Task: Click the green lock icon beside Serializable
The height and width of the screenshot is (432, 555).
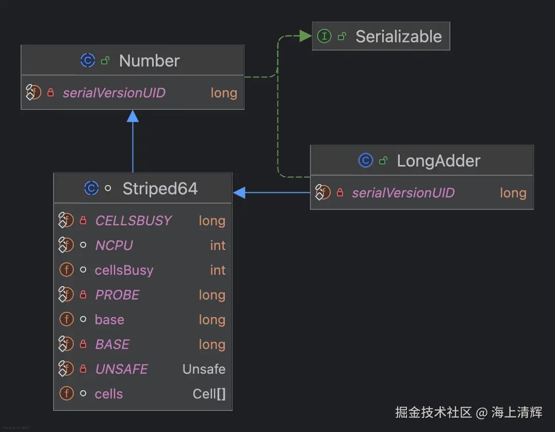Action: pos(342,36)
